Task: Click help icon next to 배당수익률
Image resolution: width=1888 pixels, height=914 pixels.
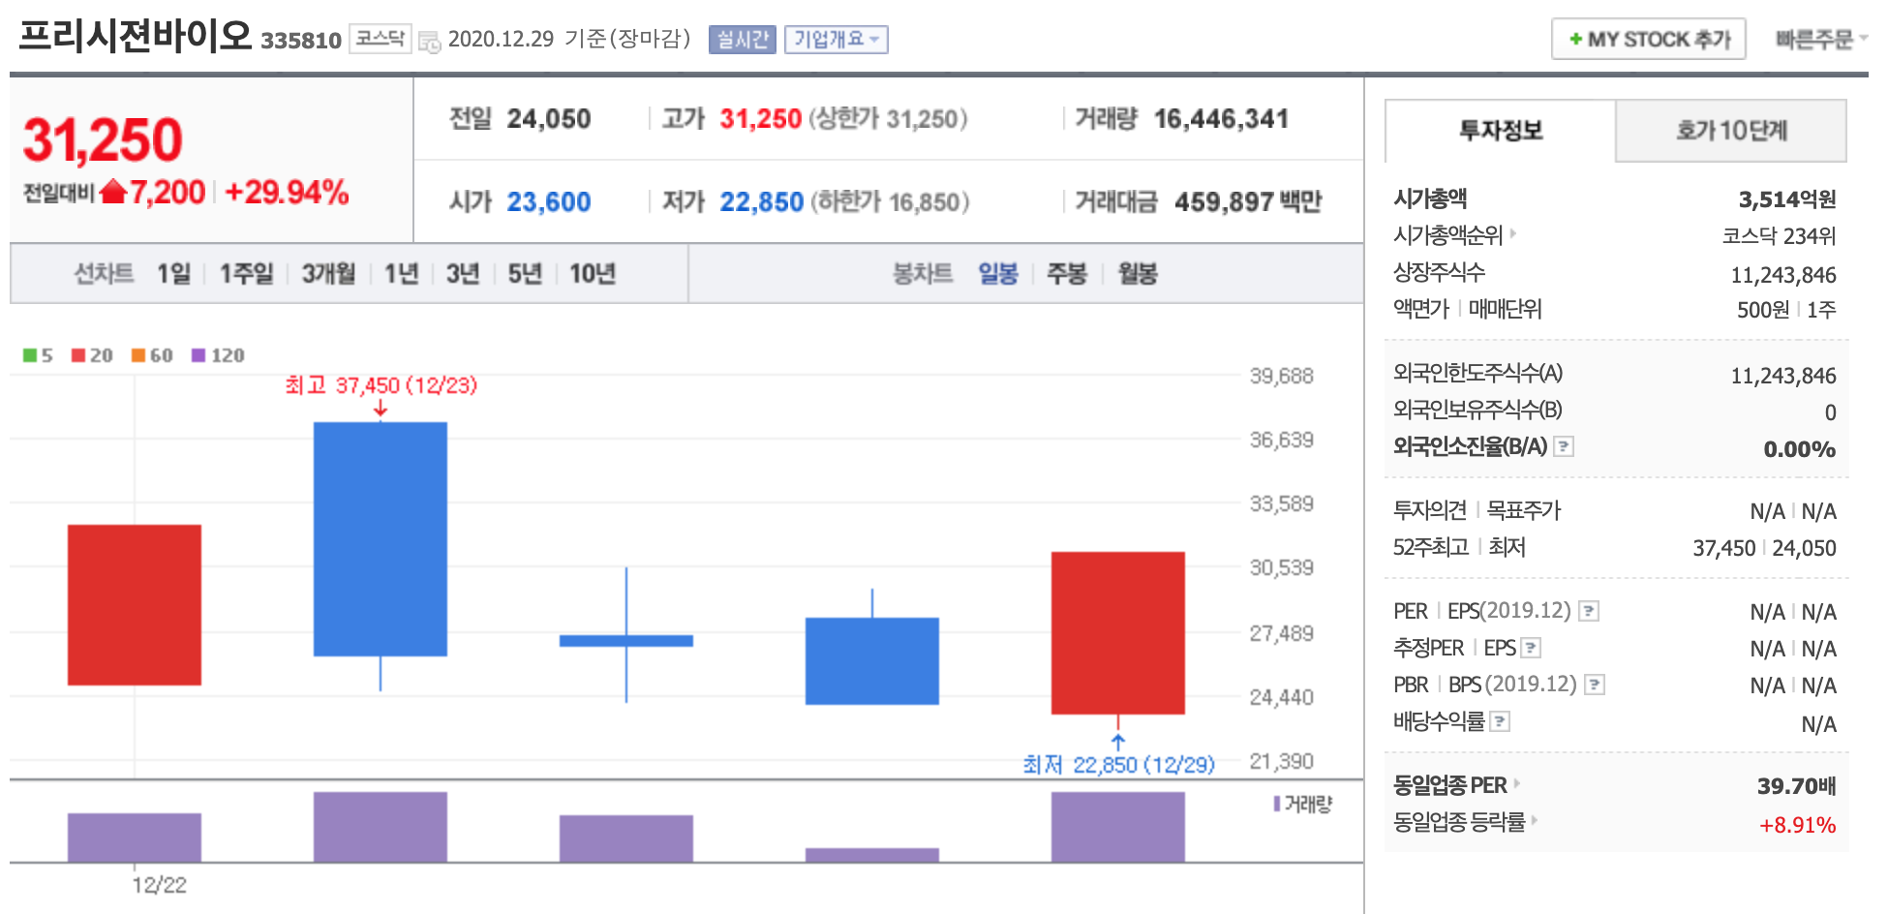Action: click(x=1500, y=721)
